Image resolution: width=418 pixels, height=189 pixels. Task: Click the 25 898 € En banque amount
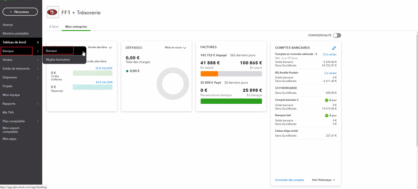pos(252,90)
